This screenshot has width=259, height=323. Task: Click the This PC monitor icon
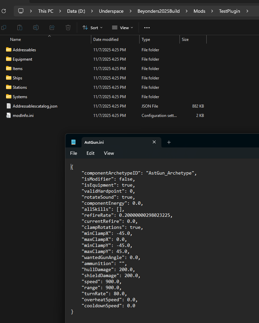(x=20, y=11)
